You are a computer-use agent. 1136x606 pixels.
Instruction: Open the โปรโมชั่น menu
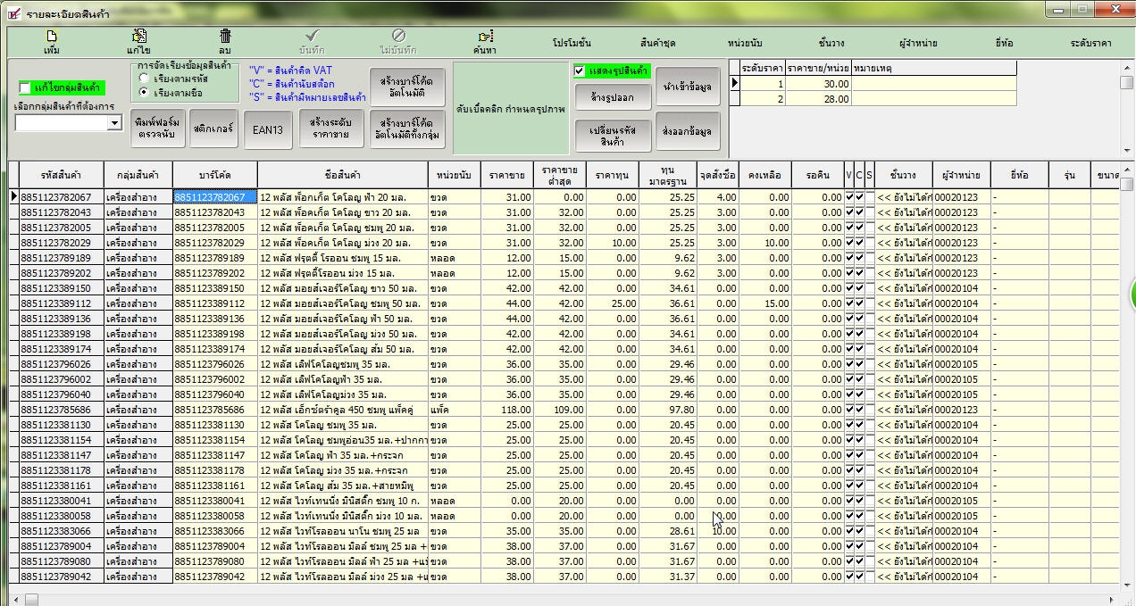coord(572,43)
